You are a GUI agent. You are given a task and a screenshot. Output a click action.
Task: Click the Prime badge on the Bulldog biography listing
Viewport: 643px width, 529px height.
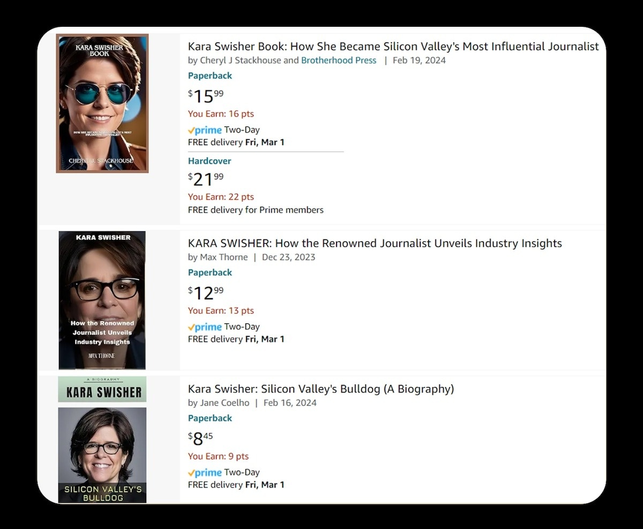tap(204, 472)
